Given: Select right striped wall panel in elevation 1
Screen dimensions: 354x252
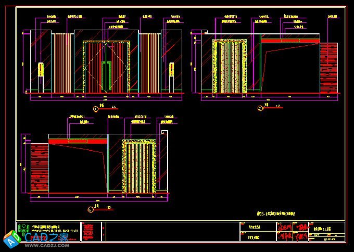Looking at the screenshot, I should (x=150, y=62).
